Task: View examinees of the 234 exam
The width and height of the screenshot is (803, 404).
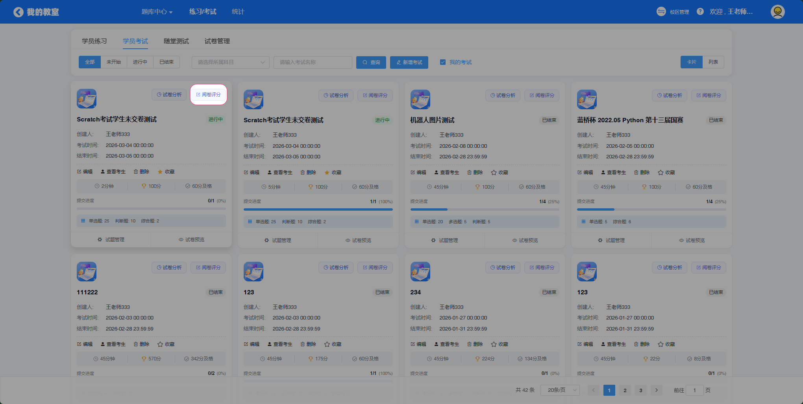Action: pos(446,344)
